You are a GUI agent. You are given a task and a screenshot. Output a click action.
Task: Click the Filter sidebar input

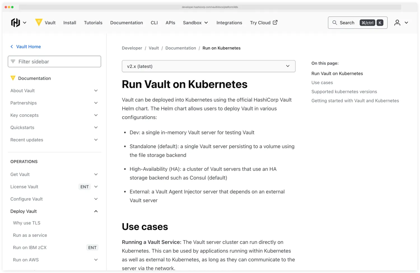[x=54, y=61]
